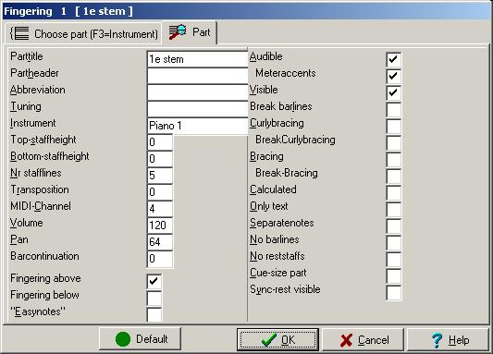The image size is (493, 354).
Task: Click the blue question mark Help icon
Action: click(x=437, y=340)
